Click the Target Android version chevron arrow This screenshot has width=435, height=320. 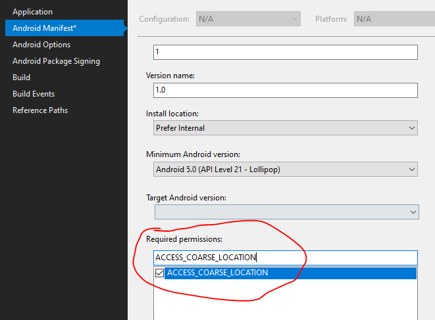413,212
